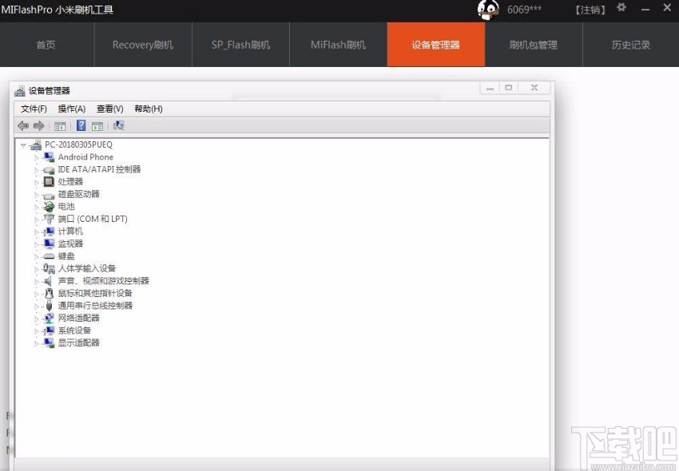
Task: Switch to Recovery刷机 tab
Action: coord(143,45)
